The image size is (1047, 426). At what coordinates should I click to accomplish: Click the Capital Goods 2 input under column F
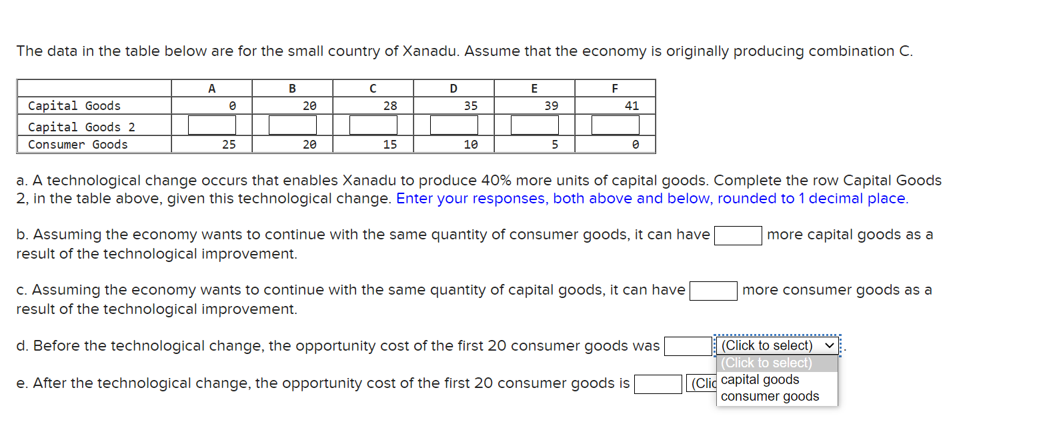(x=614, y=125)
